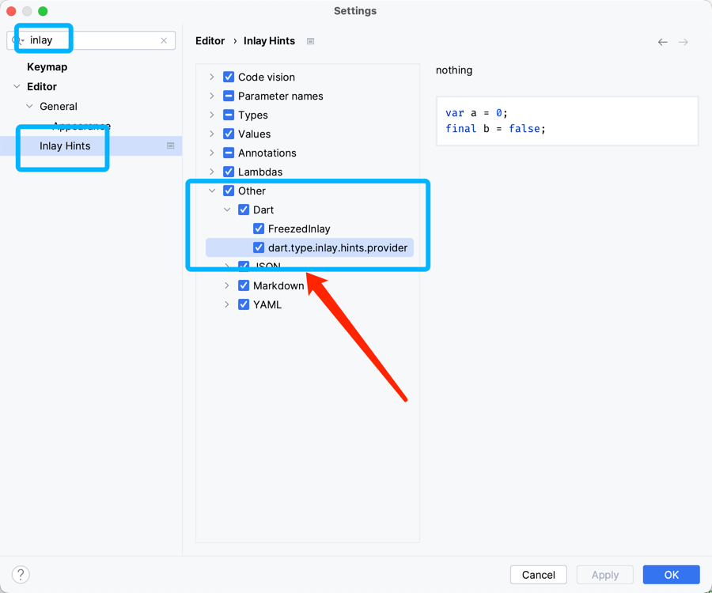Select the Lambdas hint group row
The width and height of the screenshot is (712, 593).
(260, 172)
